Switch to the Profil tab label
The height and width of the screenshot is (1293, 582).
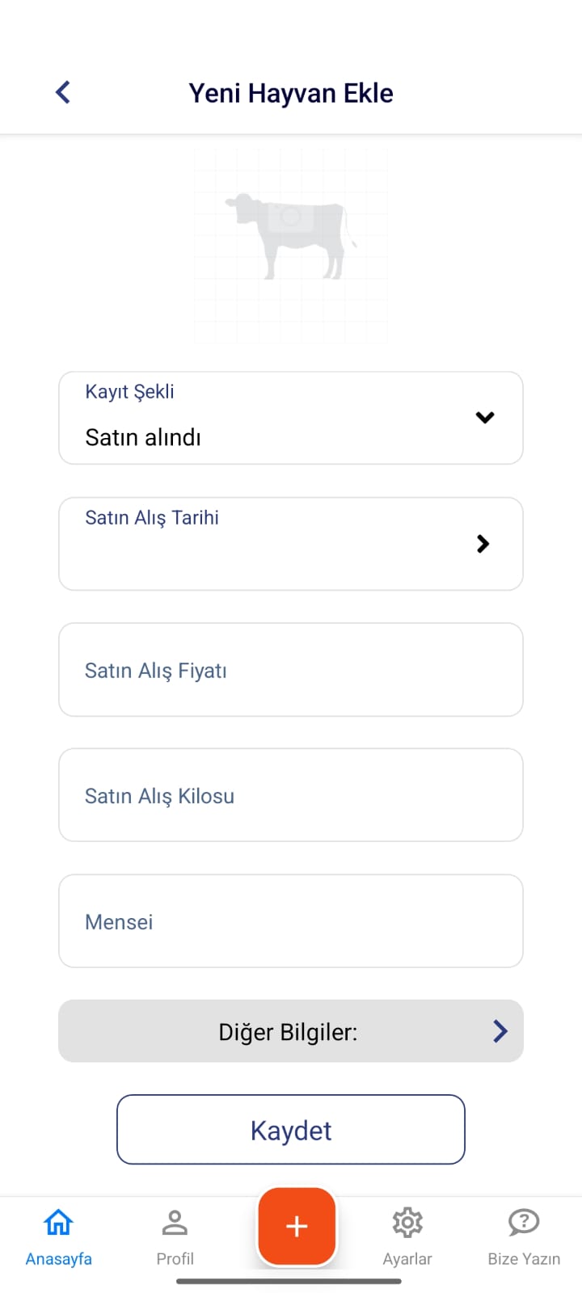175,1259
